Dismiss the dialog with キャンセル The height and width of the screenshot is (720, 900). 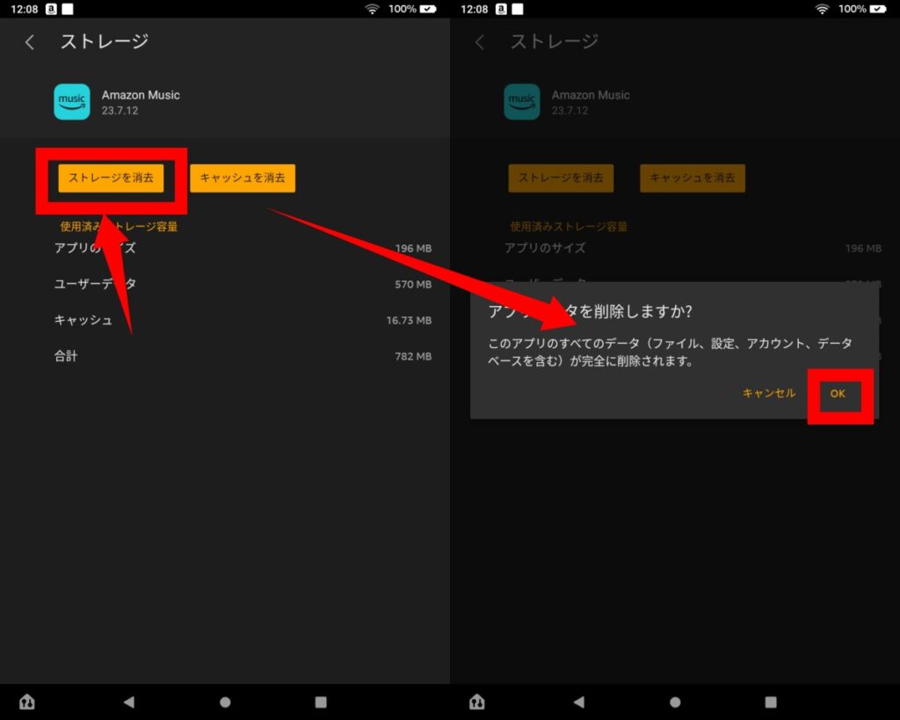[768, 394]
